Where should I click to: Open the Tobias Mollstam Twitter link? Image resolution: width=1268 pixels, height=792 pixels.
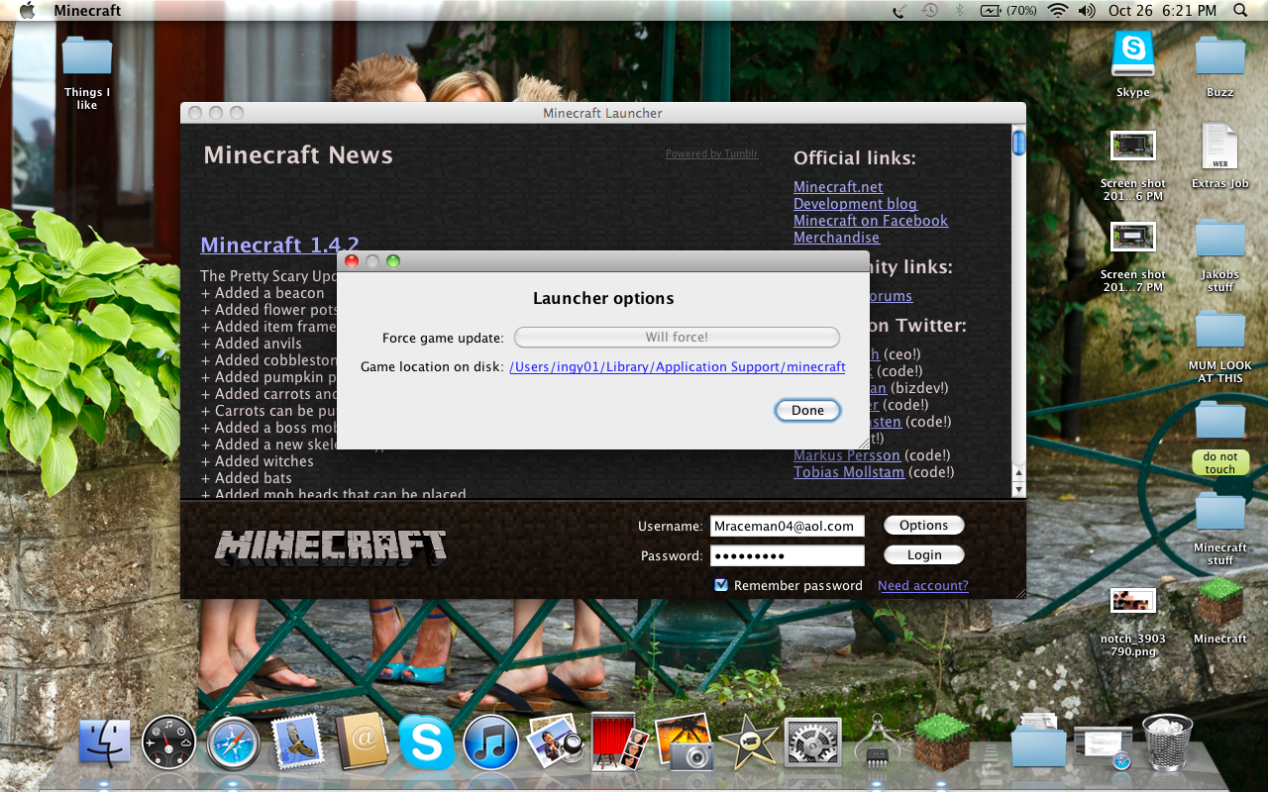pos(849,472)
